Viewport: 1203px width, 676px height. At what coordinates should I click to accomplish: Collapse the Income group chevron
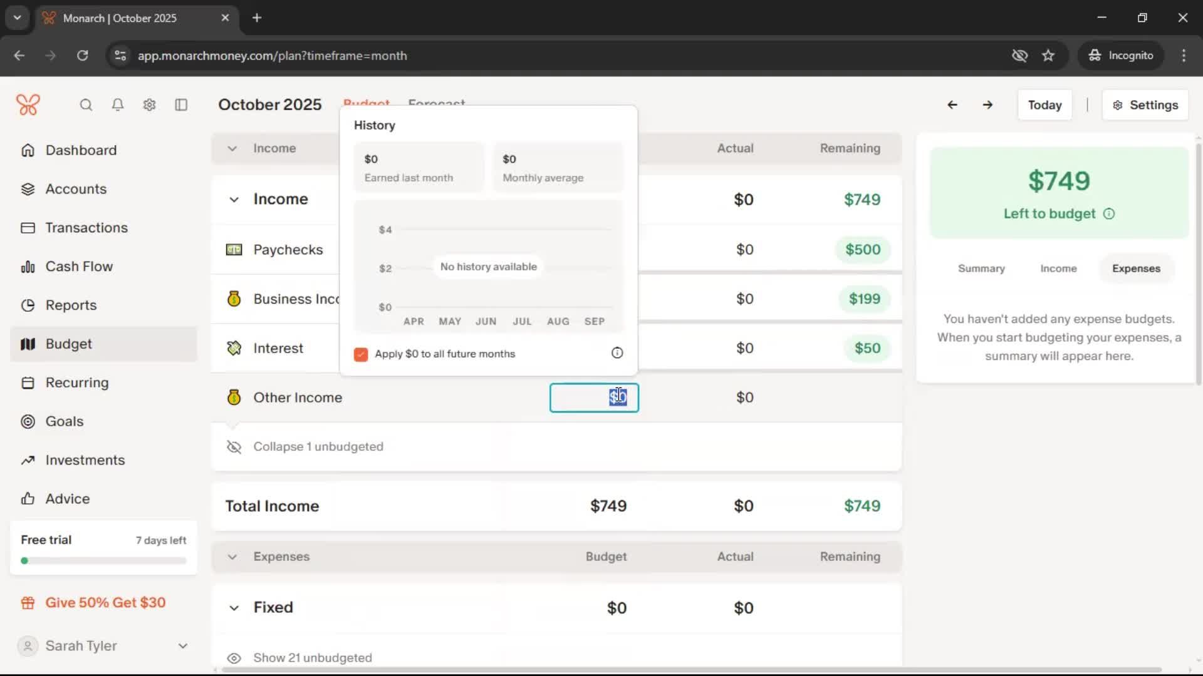pyautogui.click(x=234, y=200)
